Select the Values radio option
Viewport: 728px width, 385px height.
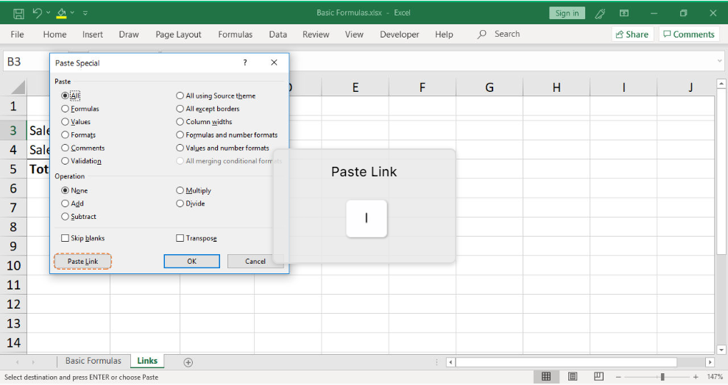coord(76,121)
